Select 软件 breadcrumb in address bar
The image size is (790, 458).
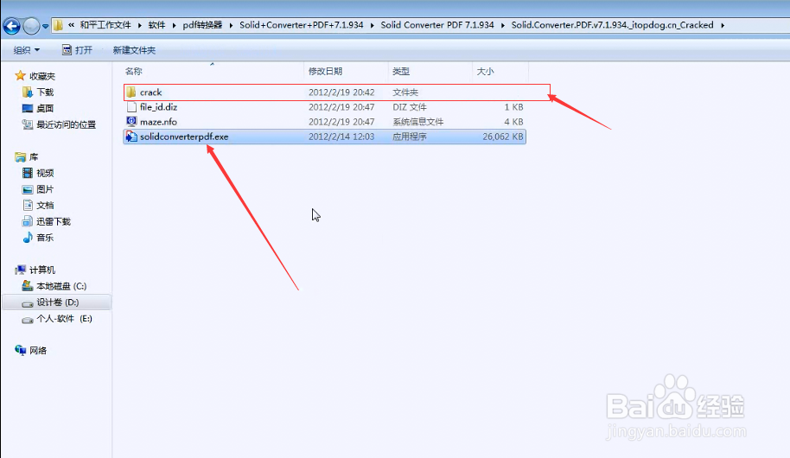[x=156, y=25]
